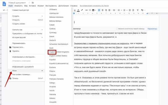The width and height of the screenshot is (168, 105).
Task: Select English (United Kingdom) language
Action: 59,52
